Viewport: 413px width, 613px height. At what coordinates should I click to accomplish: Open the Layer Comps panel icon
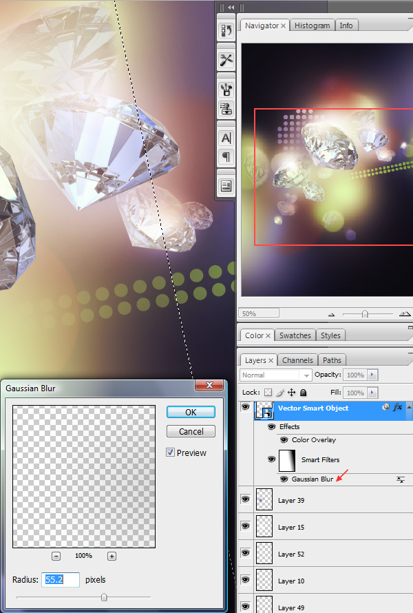click(x=226, y=186)
